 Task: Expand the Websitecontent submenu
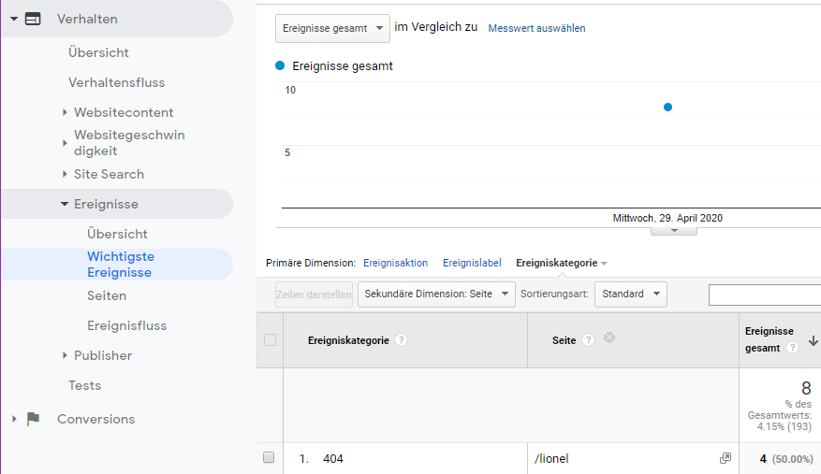pyautogui.click(x=65, y=112)
